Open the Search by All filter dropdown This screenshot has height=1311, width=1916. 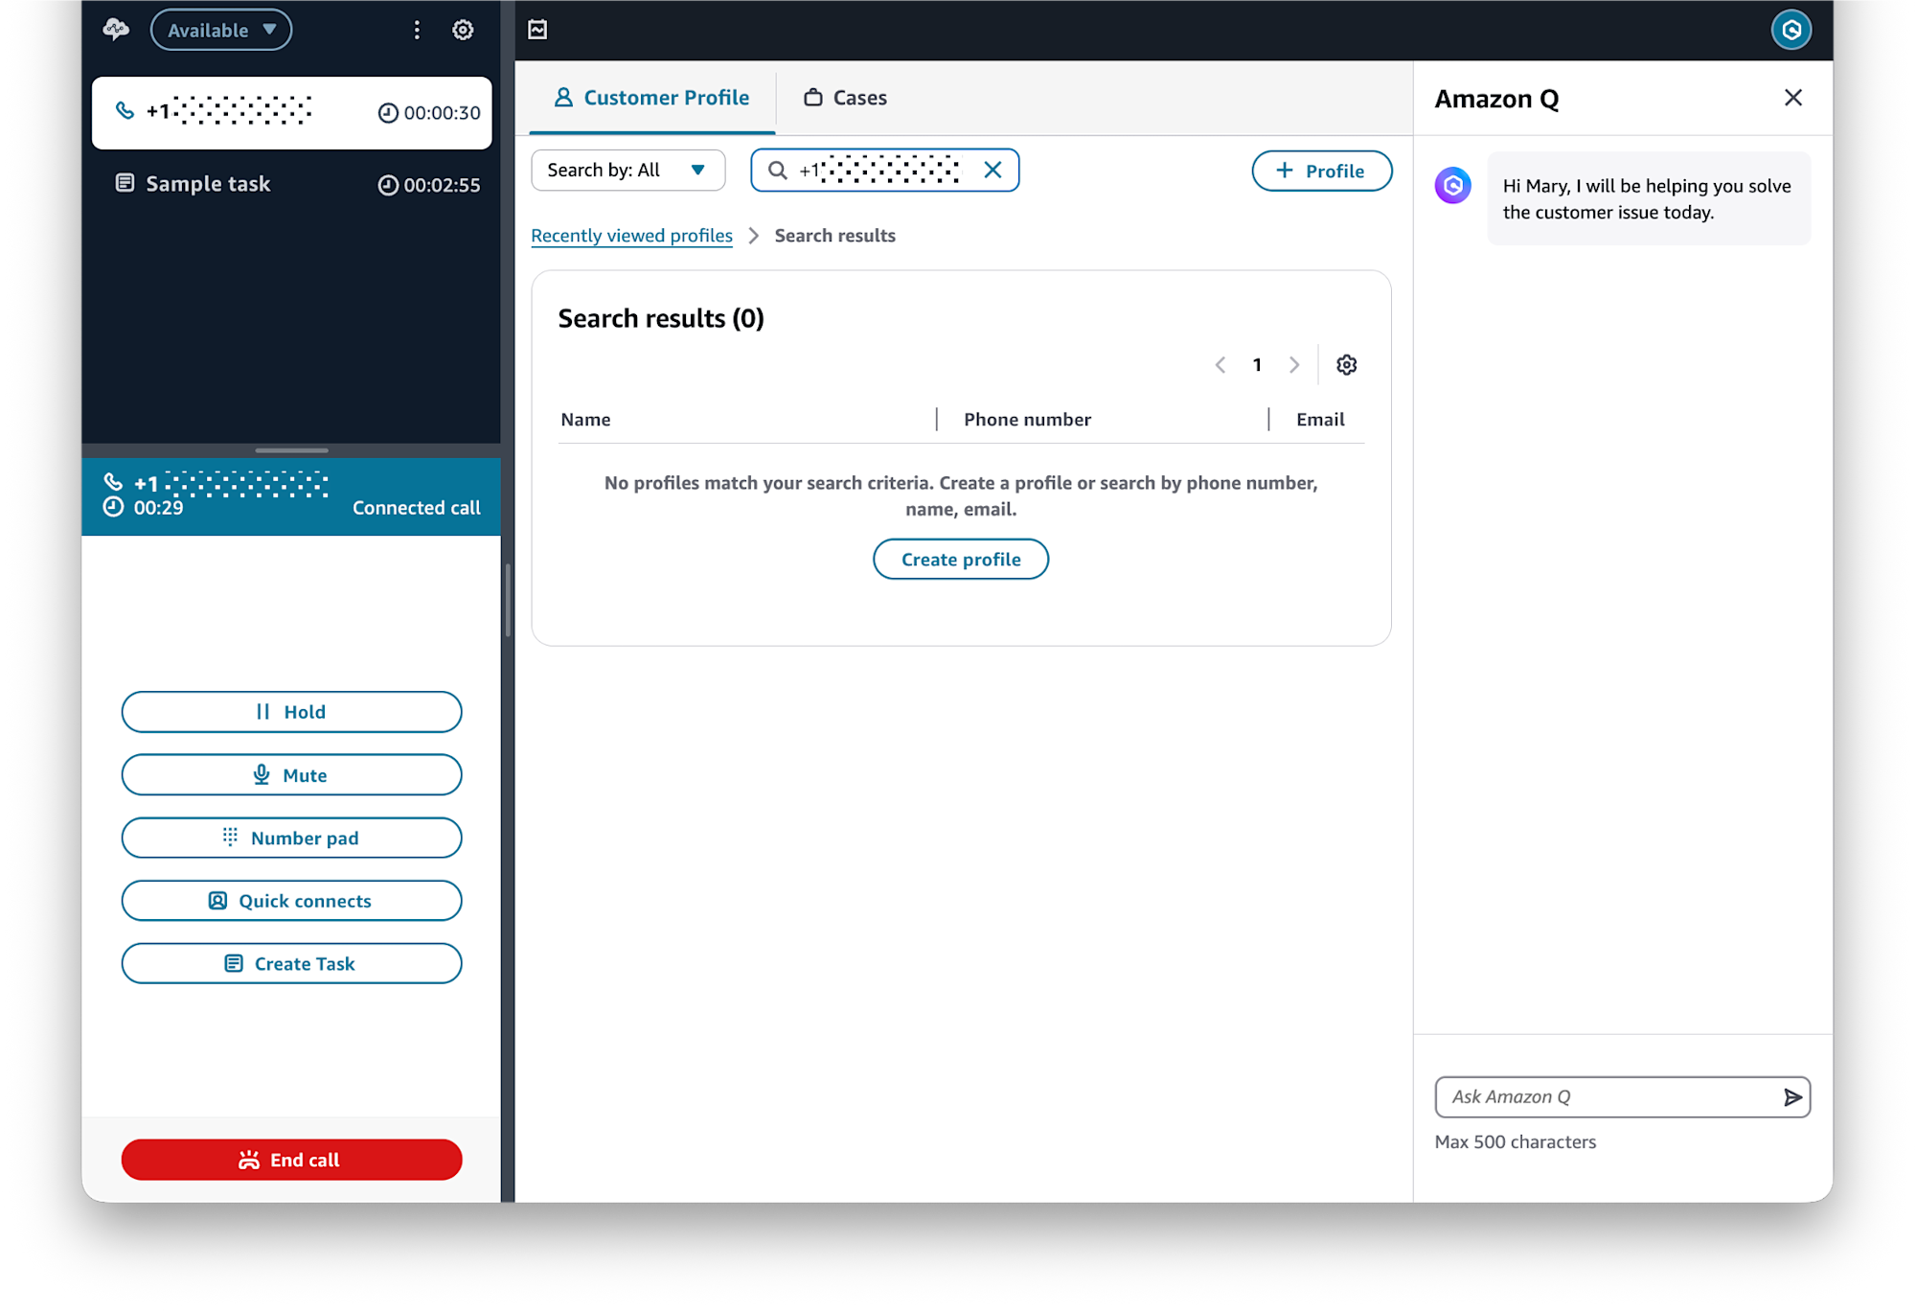tap(627, 170)
